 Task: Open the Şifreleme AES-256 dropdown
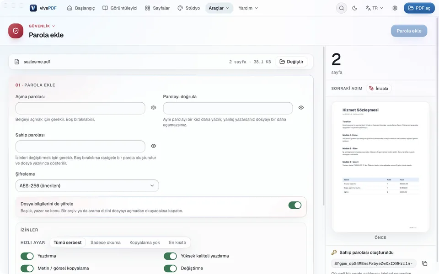(87, 186)
